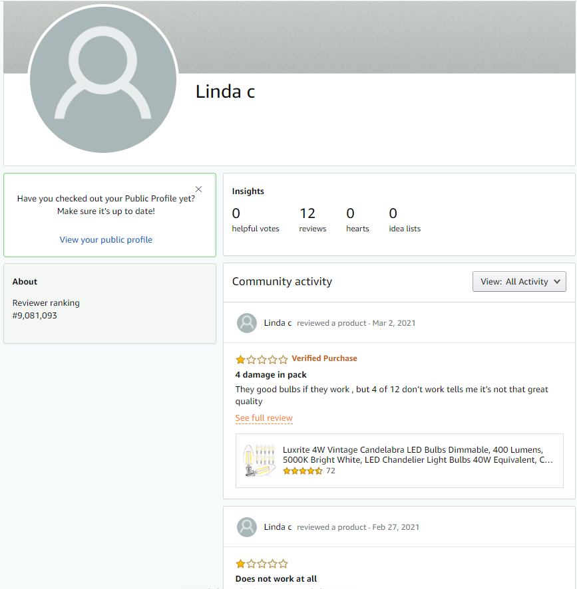The height and width of the screenshot is (589, 577).
Task: Click the large profile avatar picture
Action: coord(103,80)
